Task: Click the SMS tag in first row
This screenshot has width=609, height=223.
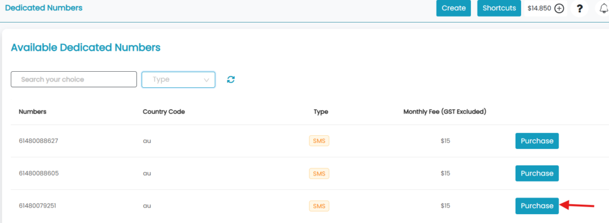Action: click(319, 141)
